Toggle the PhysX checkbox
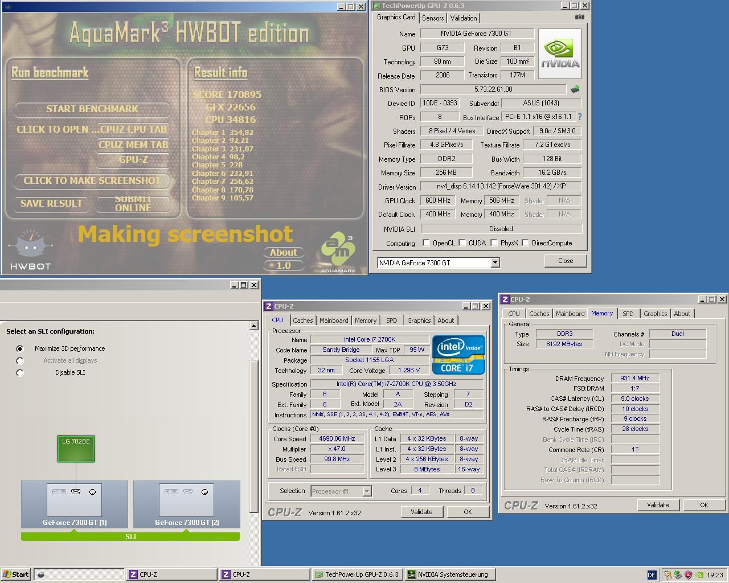The image size is (729, 583). tap(494, 243)
